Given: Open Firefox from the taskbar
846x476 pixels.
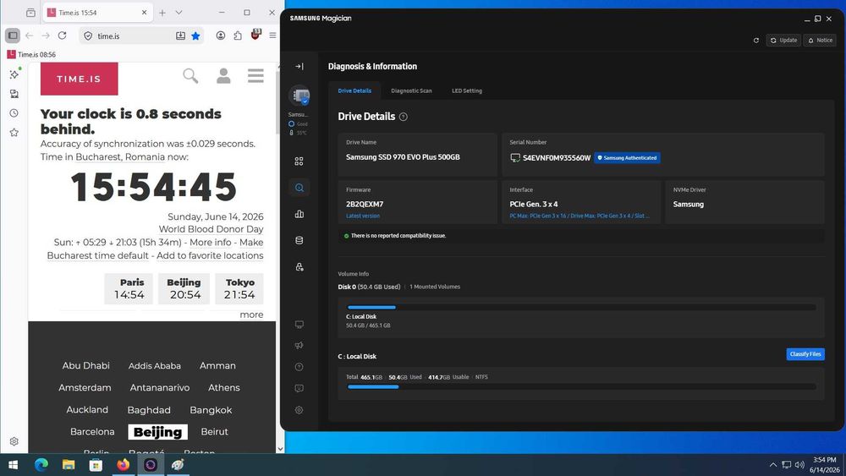Looking at the screenshot, I should [x=123, y=465].
